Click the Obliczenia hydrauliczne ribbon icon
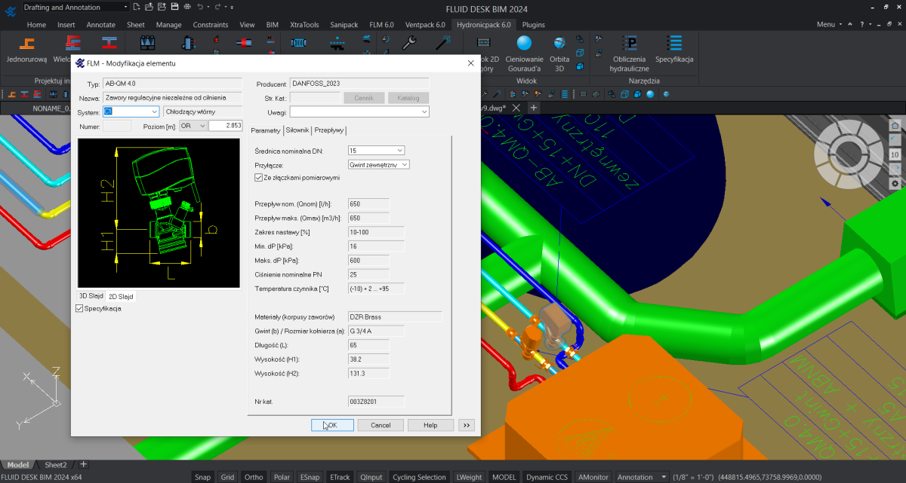This screenshot has height=483, width=906. (x=630, y=44)
